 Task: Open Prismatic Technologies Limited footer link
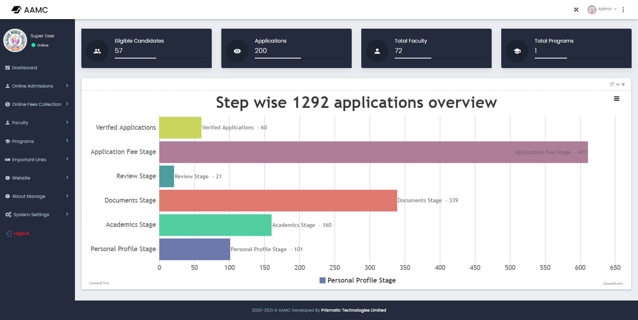click(x=353, y=310)
